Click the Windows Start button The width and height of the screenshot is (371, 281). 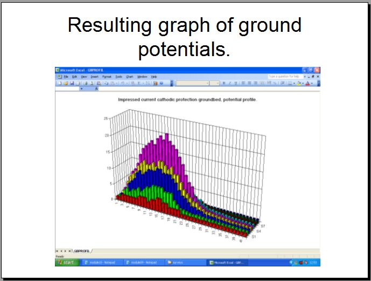click(x=66, y=262)
